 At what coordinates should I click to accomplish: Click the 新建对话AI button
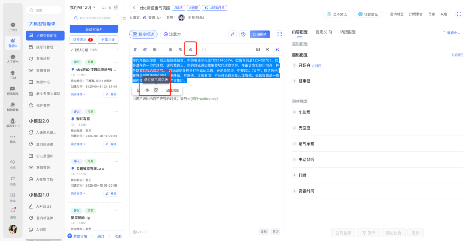point(94,29)
